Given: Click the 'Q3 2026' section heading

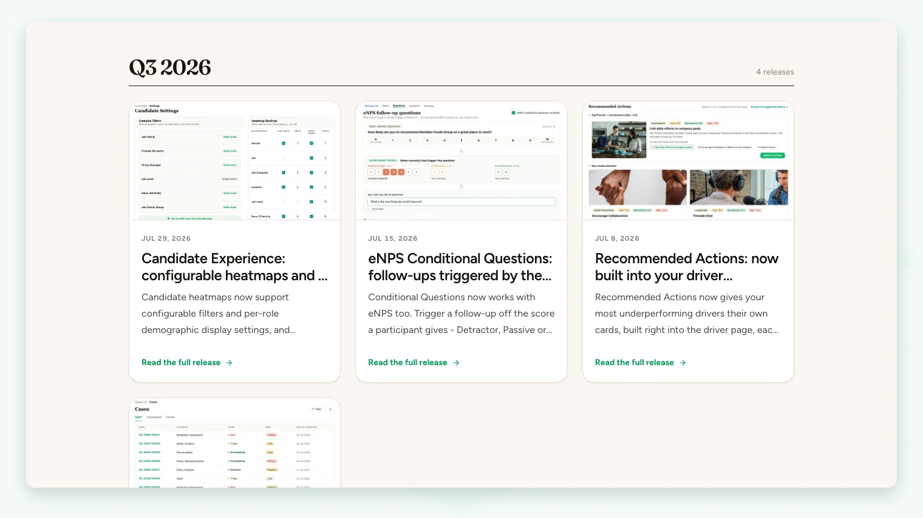Looking at the screenshot, I should (170, 67).
